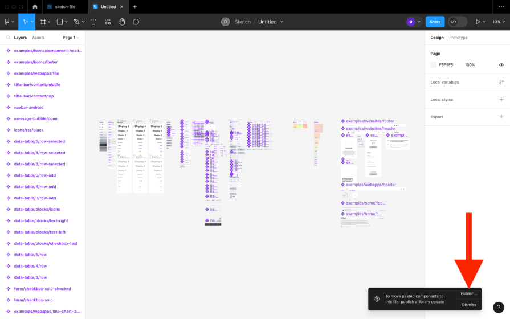Select the Hand tool
The image size is (510, 319).
point(121,22)
